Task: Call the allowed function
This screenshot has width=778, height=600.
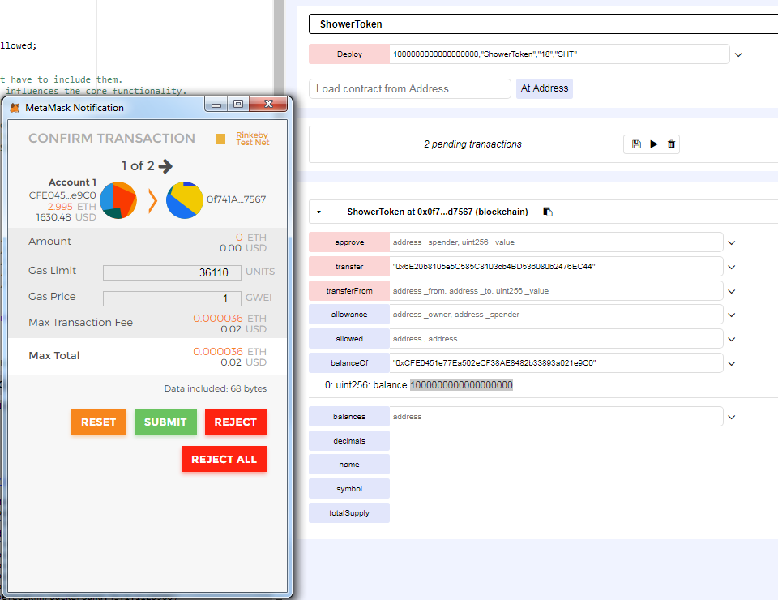Action: click(349, 339)
